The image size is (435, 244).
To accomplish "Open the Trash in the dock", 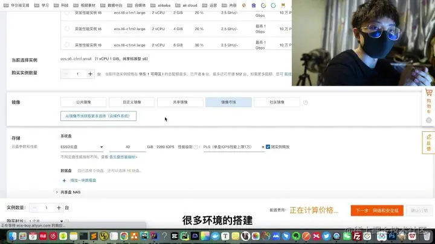I will [x=427, y=236].
